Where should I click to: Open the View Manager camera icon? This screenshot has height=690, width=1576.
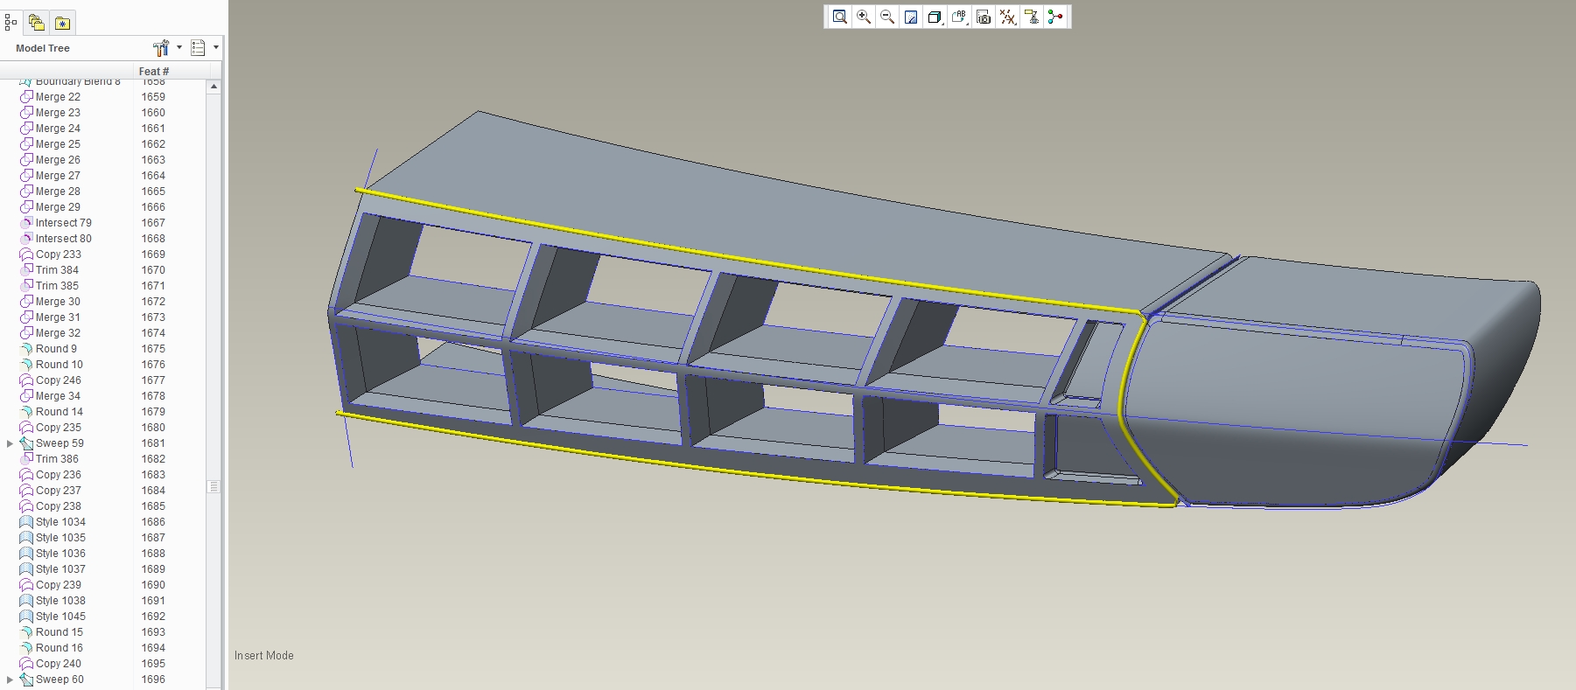(984, 17)
